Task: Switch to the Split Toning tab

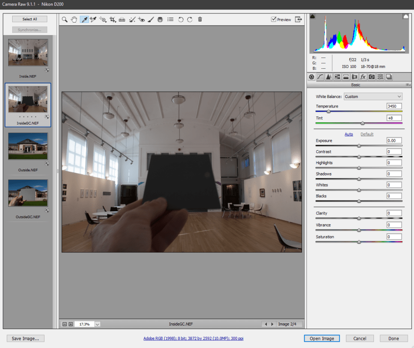Action: point(346,77)
